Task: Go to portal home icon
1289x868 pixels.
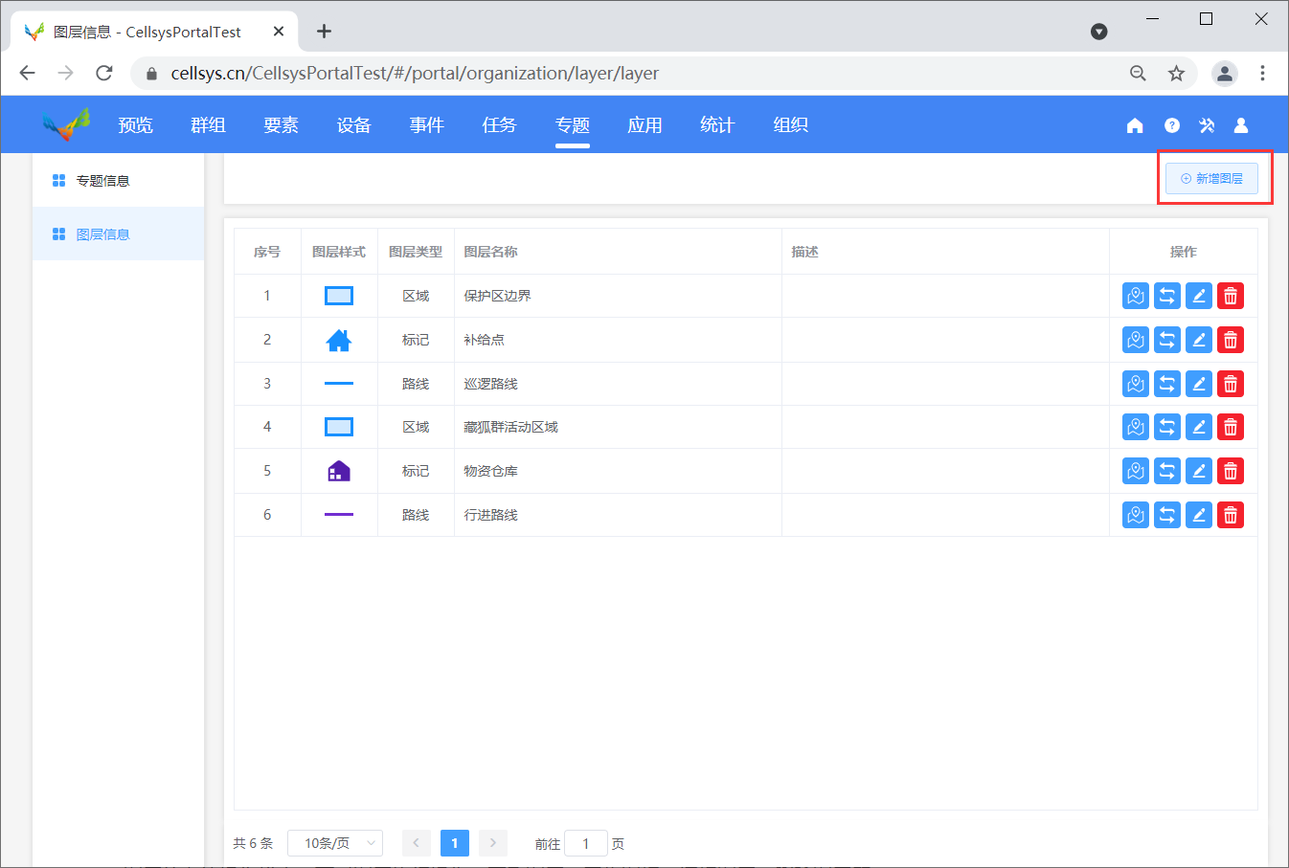Action: click(1135, 125)
